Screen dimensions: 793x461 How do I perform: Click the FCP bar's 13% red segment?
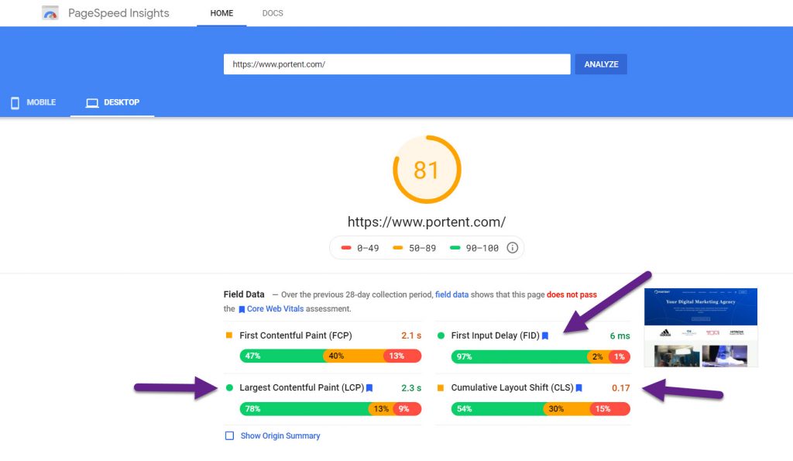403,356
